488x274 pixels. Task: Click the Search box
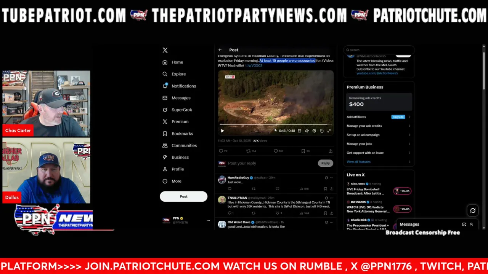379,50
